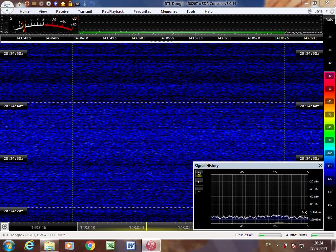Open the Tools ribbon tab

[191, 11]
